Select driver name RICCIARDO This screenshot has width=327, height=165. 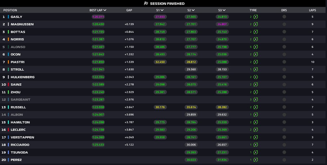[x=20, y=145]
